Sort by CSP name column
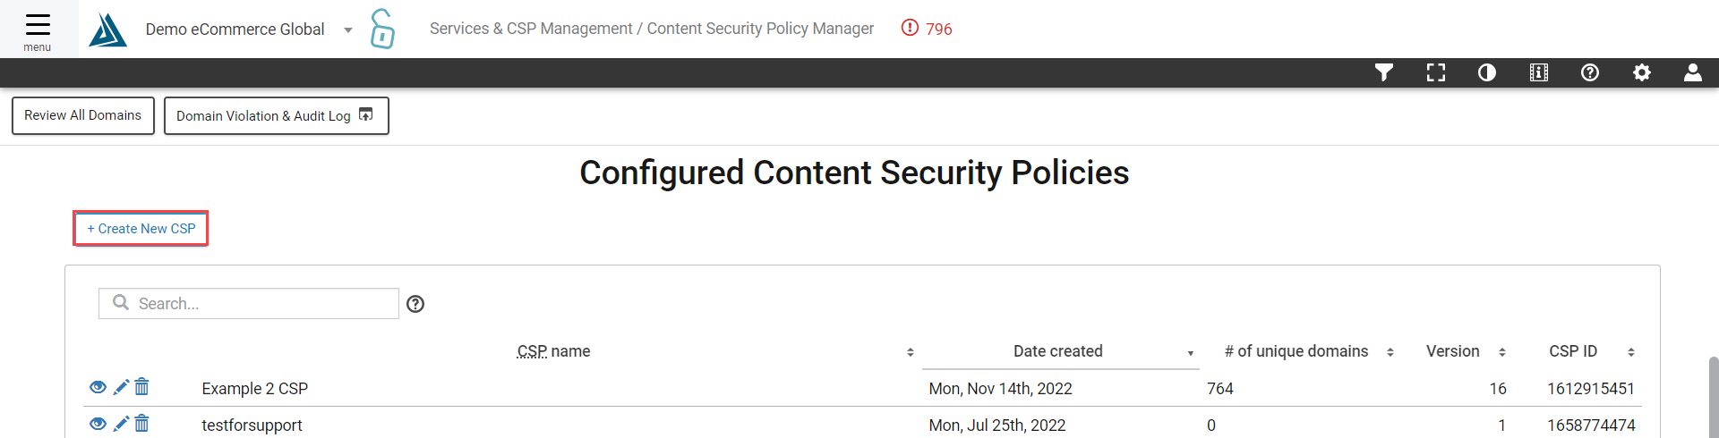 [x=553, y=351]
